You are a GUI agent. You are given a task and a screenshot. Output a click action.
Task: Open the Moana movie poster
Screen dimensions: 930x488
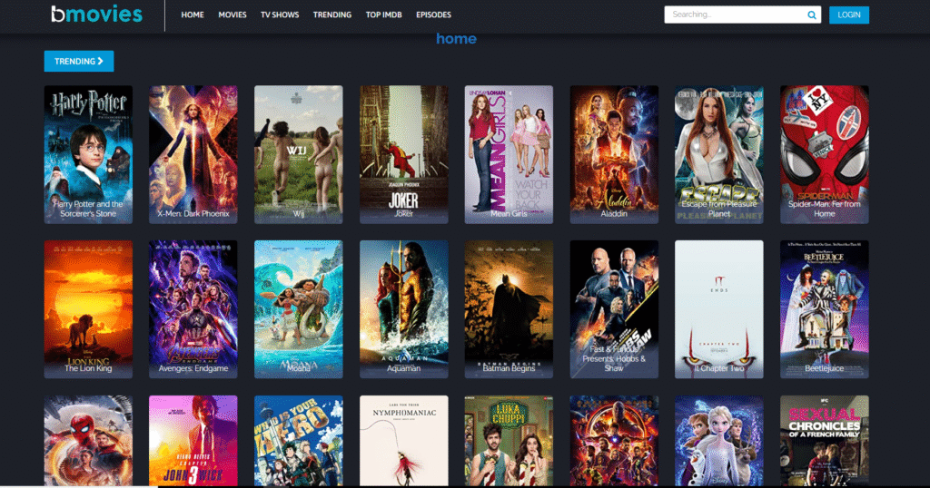pyautogui.click(x=298, y=309)
